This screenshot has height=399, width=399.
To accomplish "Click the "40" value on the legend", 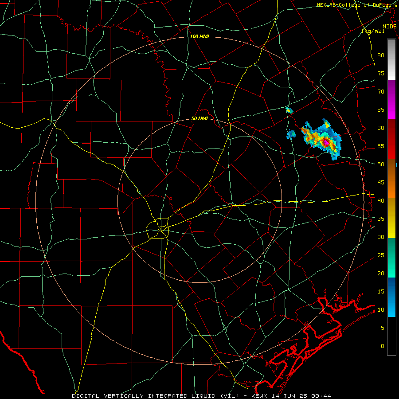I will [x=381, y=201].
